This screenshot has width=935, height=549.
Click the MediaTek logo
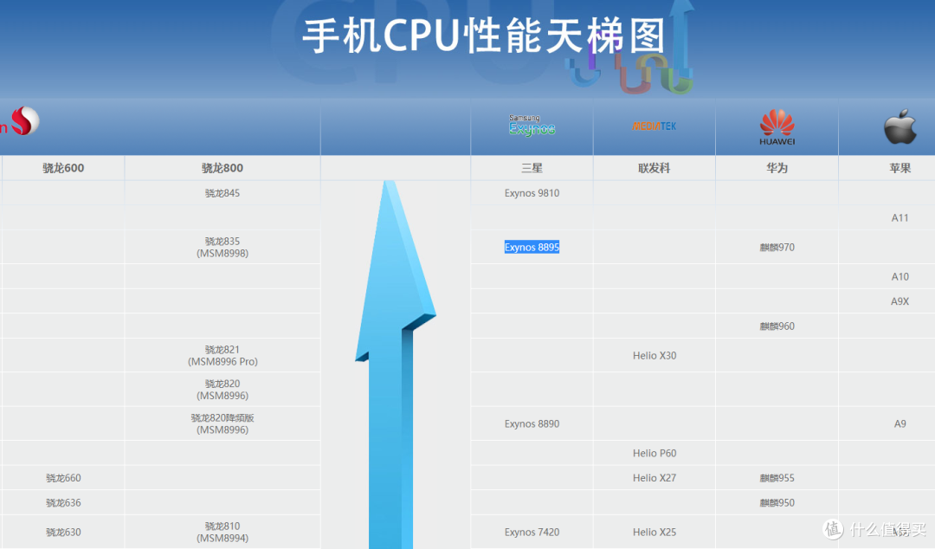coord(654,126)
